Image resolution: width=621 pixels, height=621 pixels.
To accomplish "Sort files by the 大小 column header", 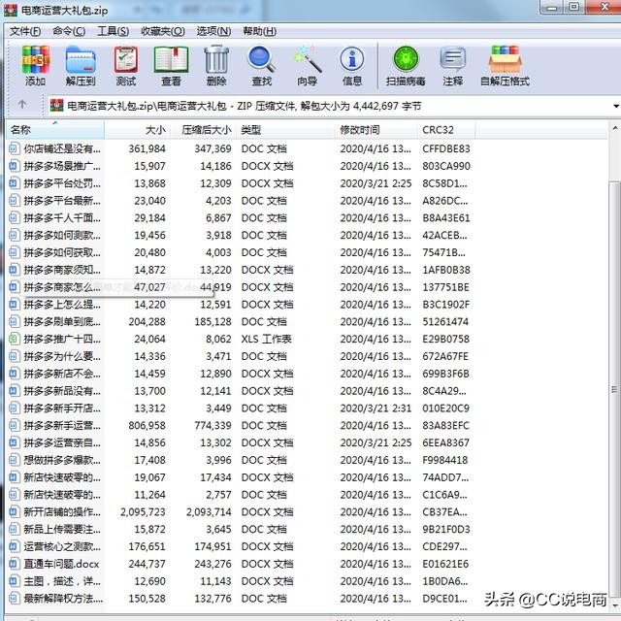I will pyautogui.click(x=138, y=129).
